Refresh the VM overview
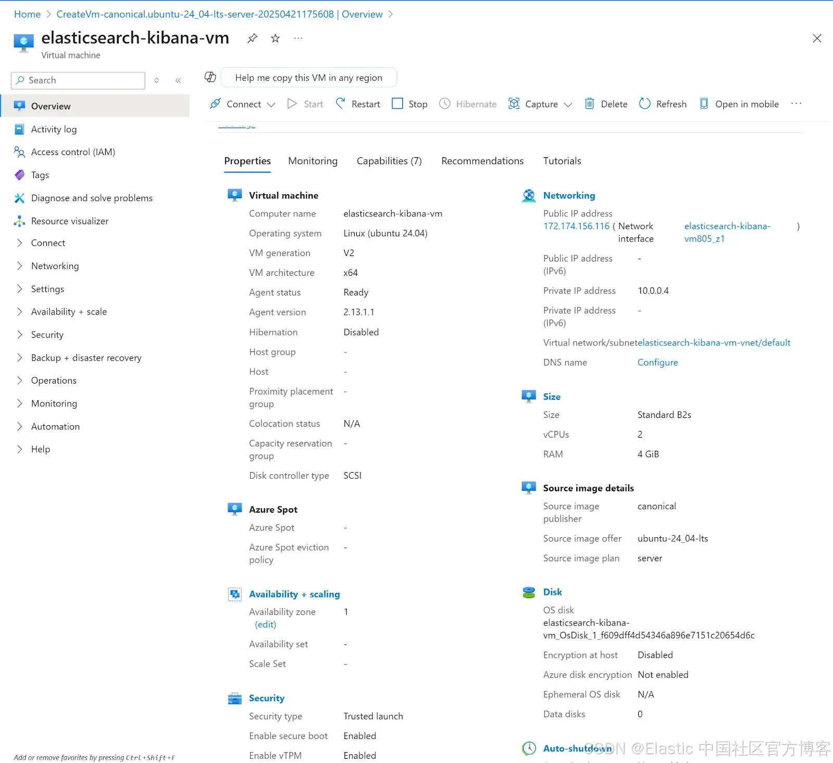 (663, 104)
